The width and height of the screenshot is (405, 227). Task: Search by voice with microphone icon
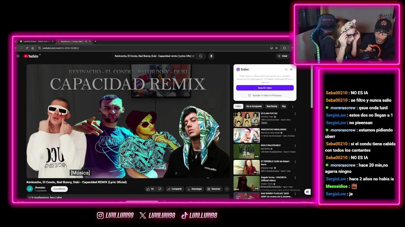coord(211,56)
